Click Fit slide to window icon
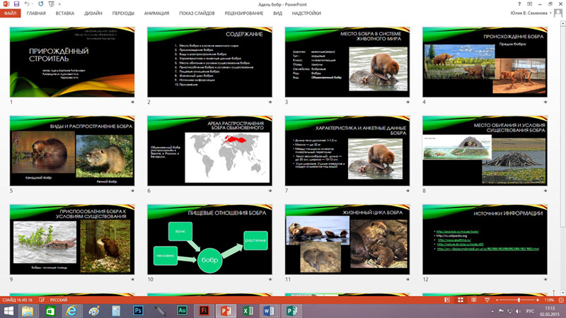The width and height of the screenshot is (566, 318). click(x=559, y=300)
